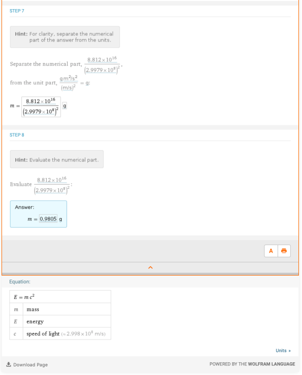Select the E = m c² equation row
Viewport: 302px width, 375px height.
[x=60, y=297]
